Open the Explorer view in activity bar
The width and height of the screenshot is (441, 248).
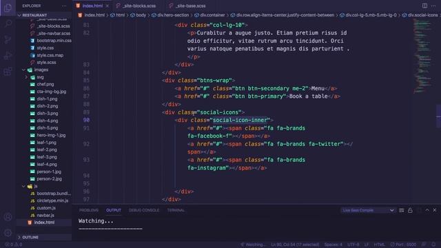pos(8,8)
